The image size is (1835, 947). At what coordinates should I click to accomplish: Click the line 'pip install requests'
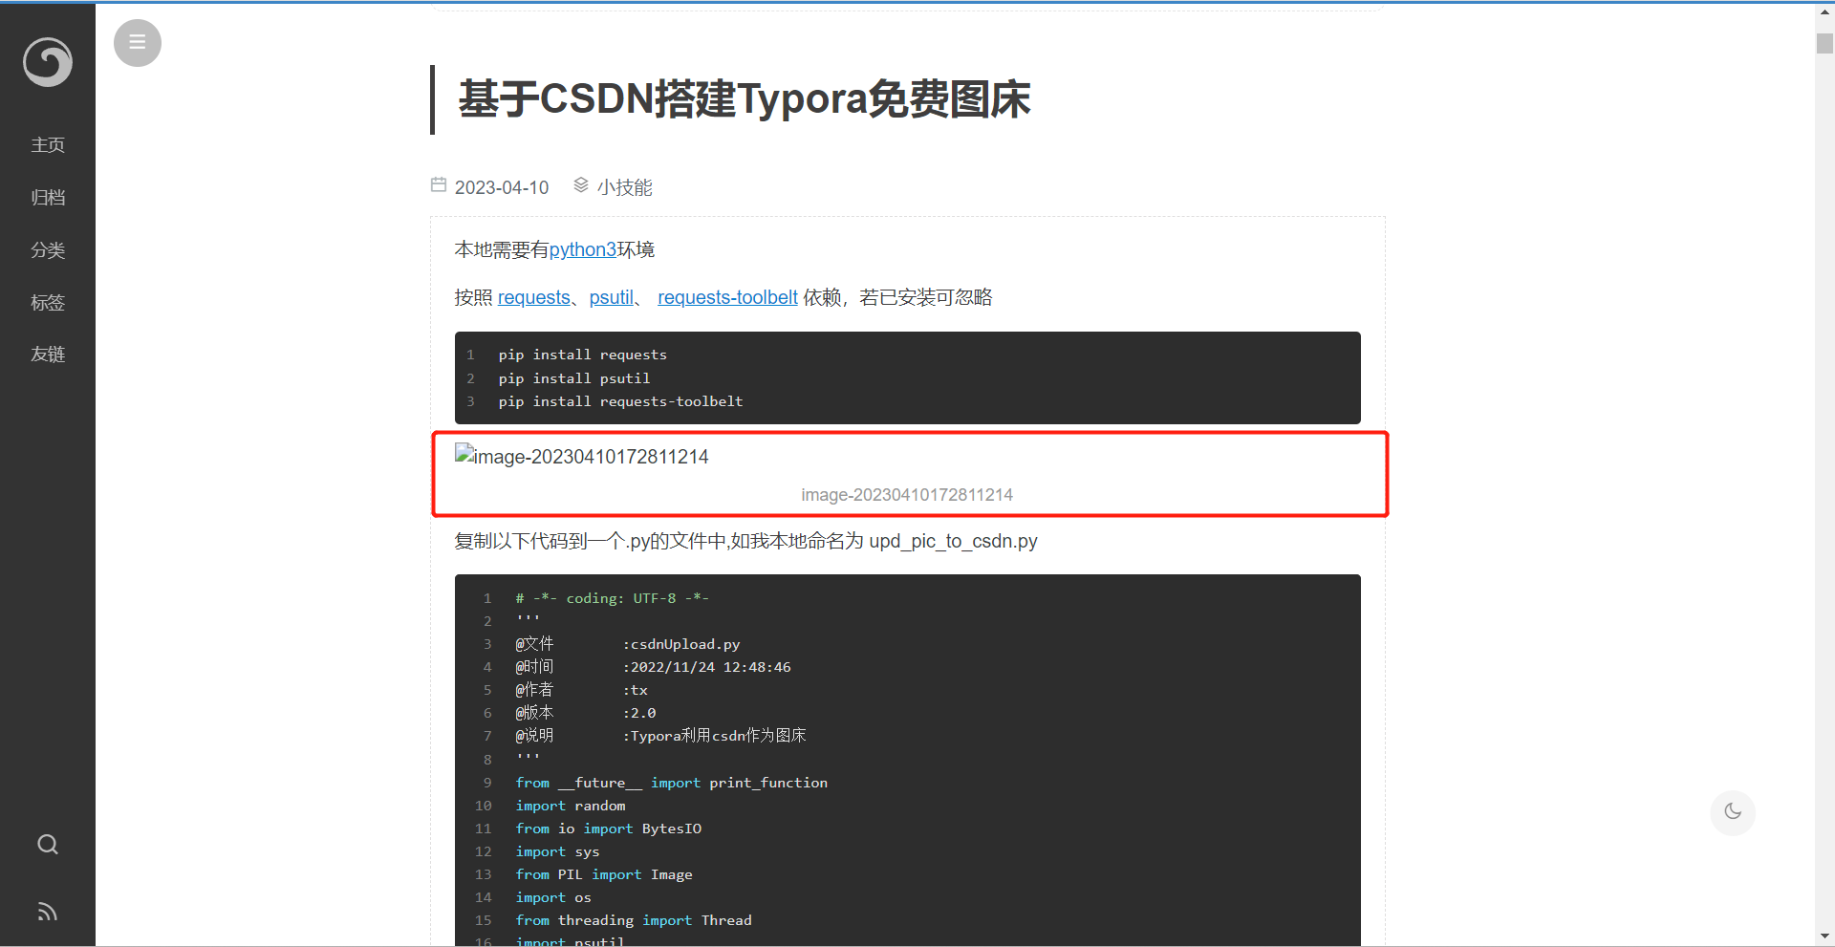[x=583, y=355]
